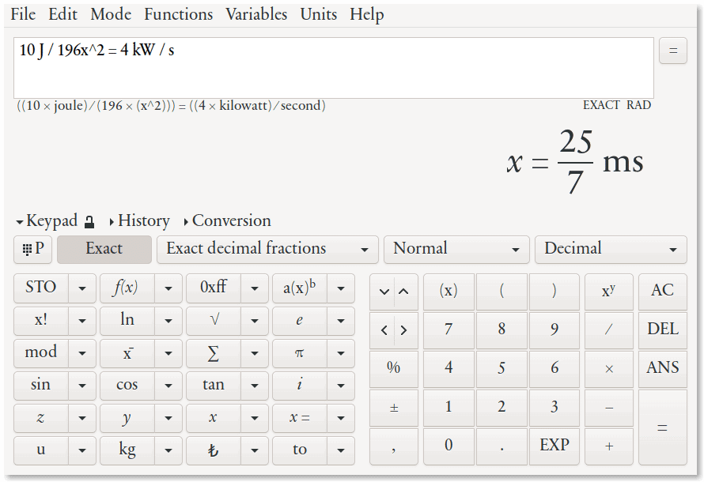Click the multiplication × key
This screenshot has height=482, width=704.
[609, 369]
